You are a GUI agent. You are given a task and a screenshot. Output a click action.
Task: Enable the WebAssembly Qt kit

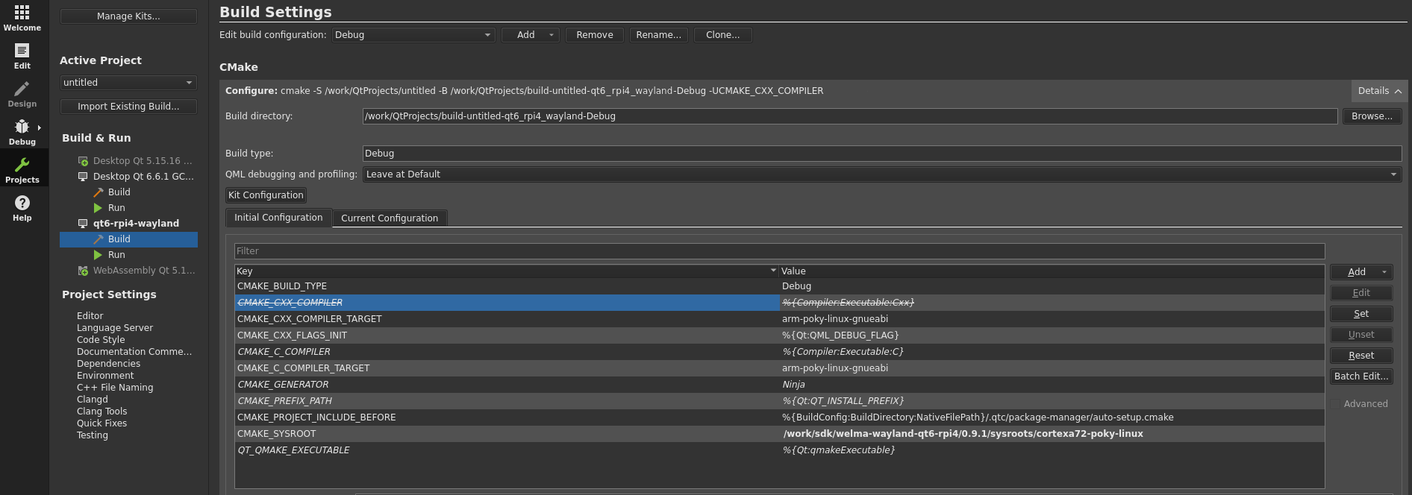(x=143, y=271)
